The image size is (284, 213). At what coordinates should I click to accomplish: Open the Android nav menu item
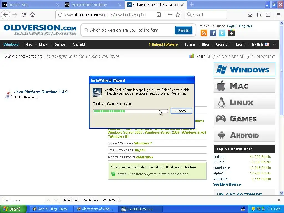pos(78,45)
